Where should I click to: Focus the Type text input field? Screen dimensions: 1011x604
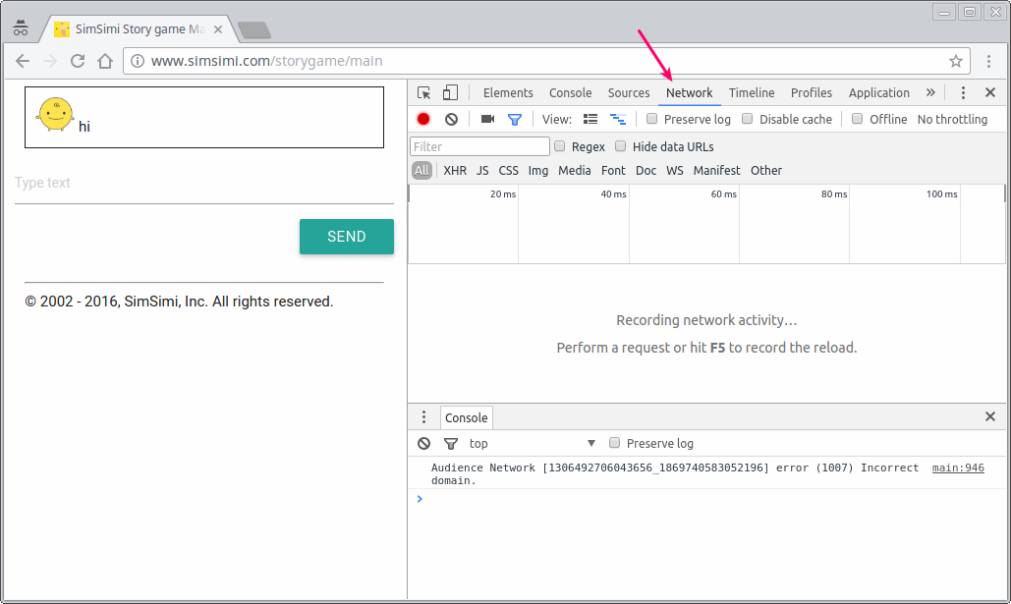tap(204, 184)
